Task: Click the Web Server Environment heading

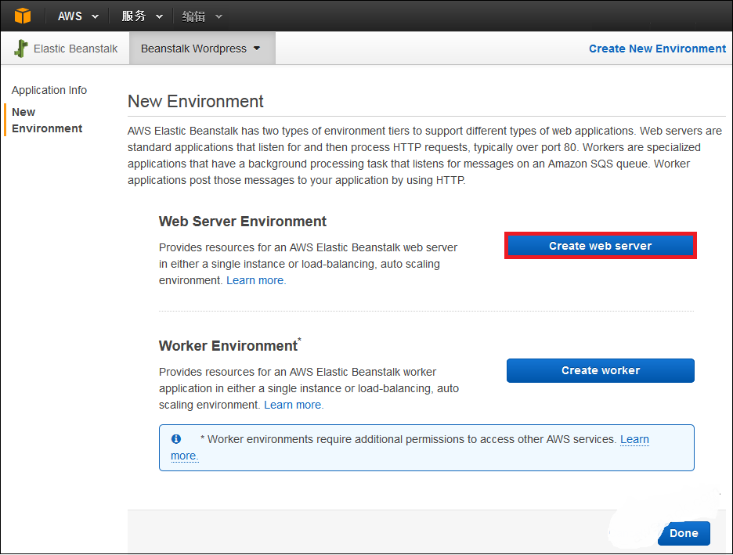Action: (x=243, y=222)
